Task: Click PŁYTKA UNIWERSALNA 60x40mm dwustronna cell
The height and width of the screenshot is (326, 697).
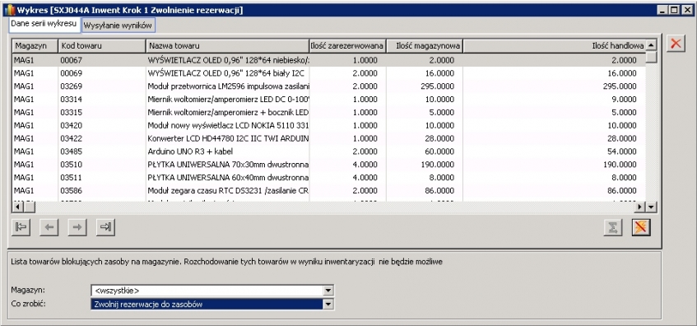Action: (228, 178)
